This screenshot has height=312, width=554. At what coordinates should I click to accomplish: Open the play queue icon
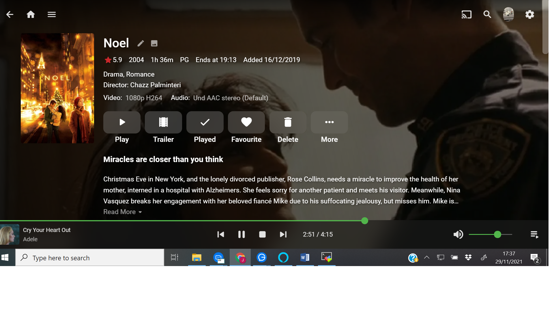point(534,235)
